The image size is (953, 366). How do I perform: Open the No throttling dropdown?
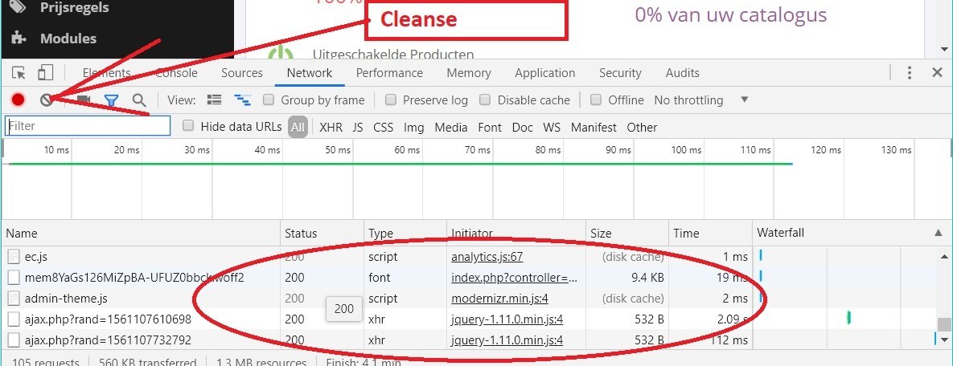click(700, 100)
